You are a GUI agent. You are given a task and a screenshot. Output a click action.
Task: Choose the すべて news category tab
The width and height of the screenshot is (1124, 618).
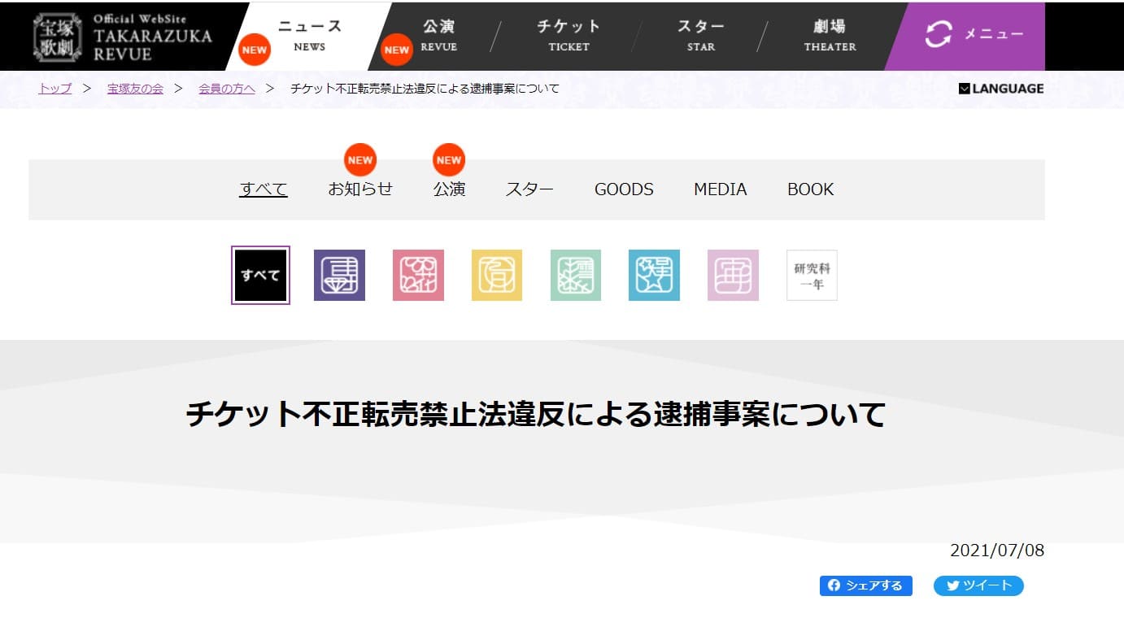pyautogui.click(x=264, y=189)
